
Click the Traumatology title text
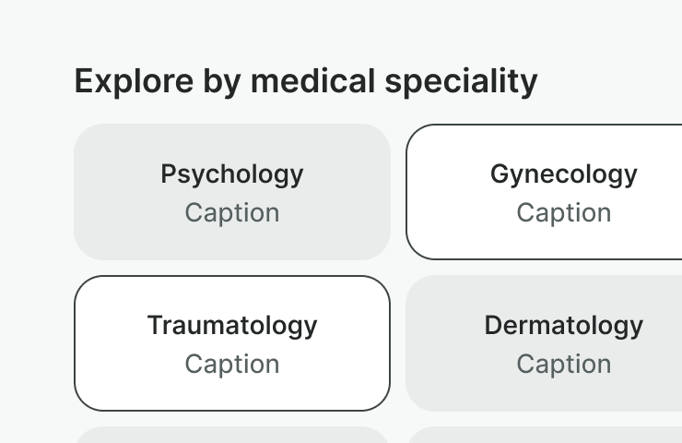232,326
